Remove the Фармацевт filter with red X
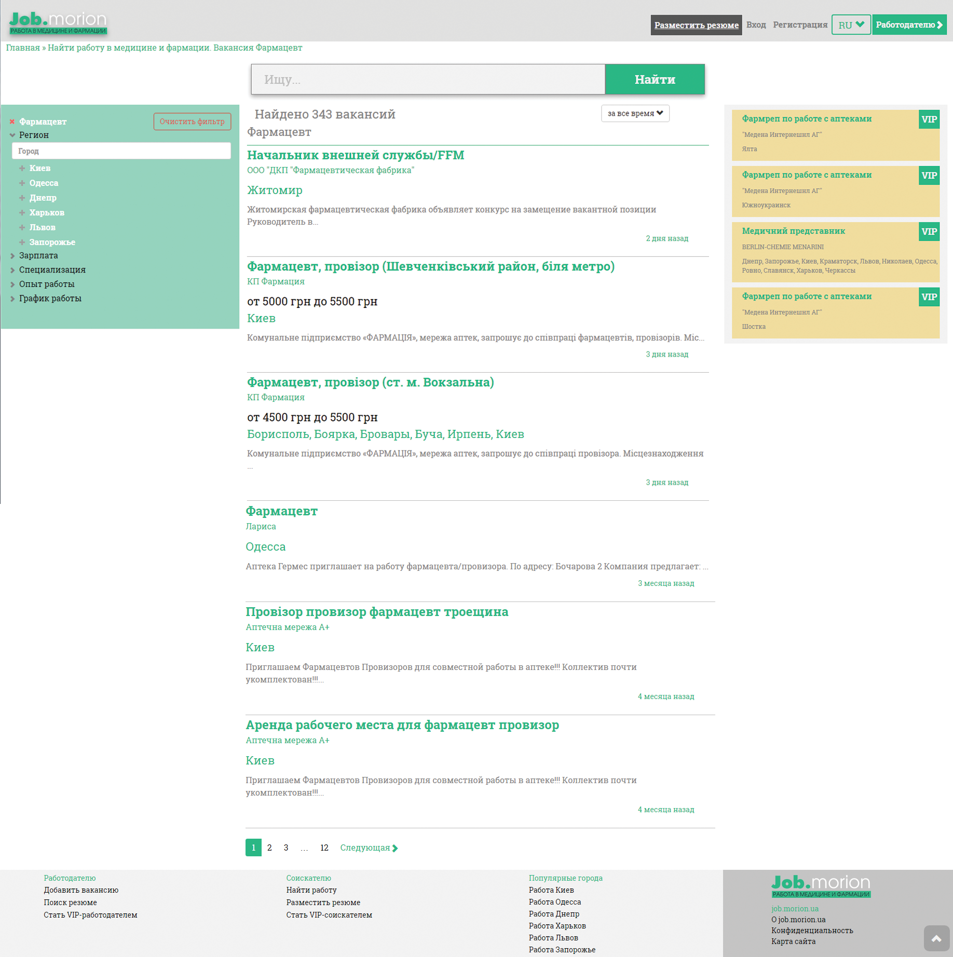Viewport: 953px width, 957px height. coord(12,121)
